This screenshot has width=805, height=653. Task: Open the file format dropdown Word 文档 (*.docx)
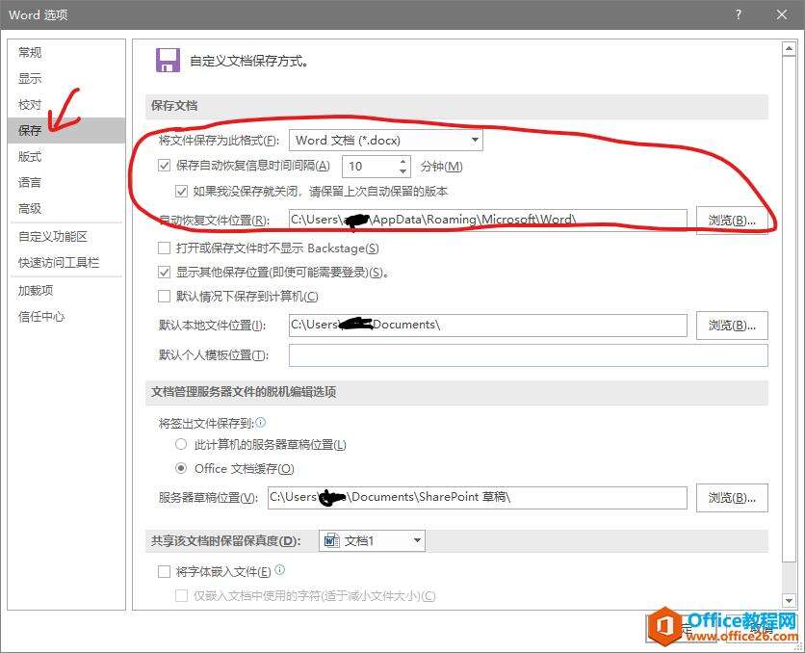[386, 141]
